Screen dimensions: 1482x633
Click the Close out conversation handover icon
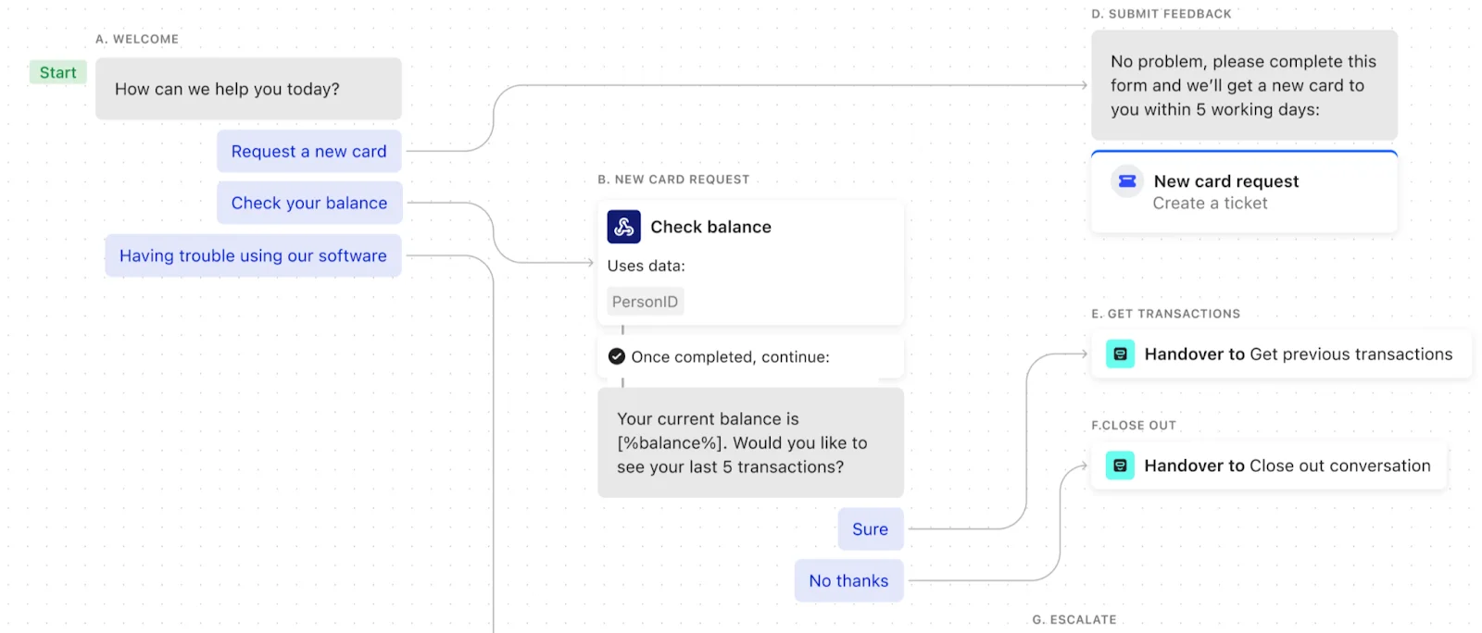1120,465
